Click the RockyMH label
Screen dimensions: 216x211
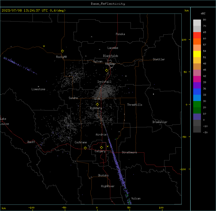pyautogui.click(x=61, y=57)
